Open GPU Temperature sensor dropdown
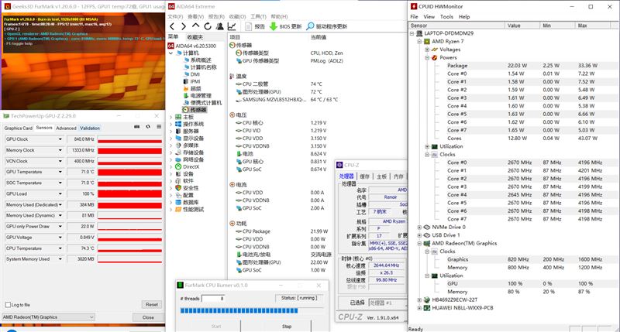620x332 pixels. tap(60, 172)
